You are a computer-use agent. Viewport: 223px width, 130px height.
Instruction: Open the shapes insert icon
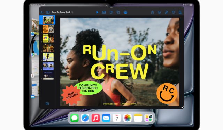pyautogui.click(x=118, y=12)
